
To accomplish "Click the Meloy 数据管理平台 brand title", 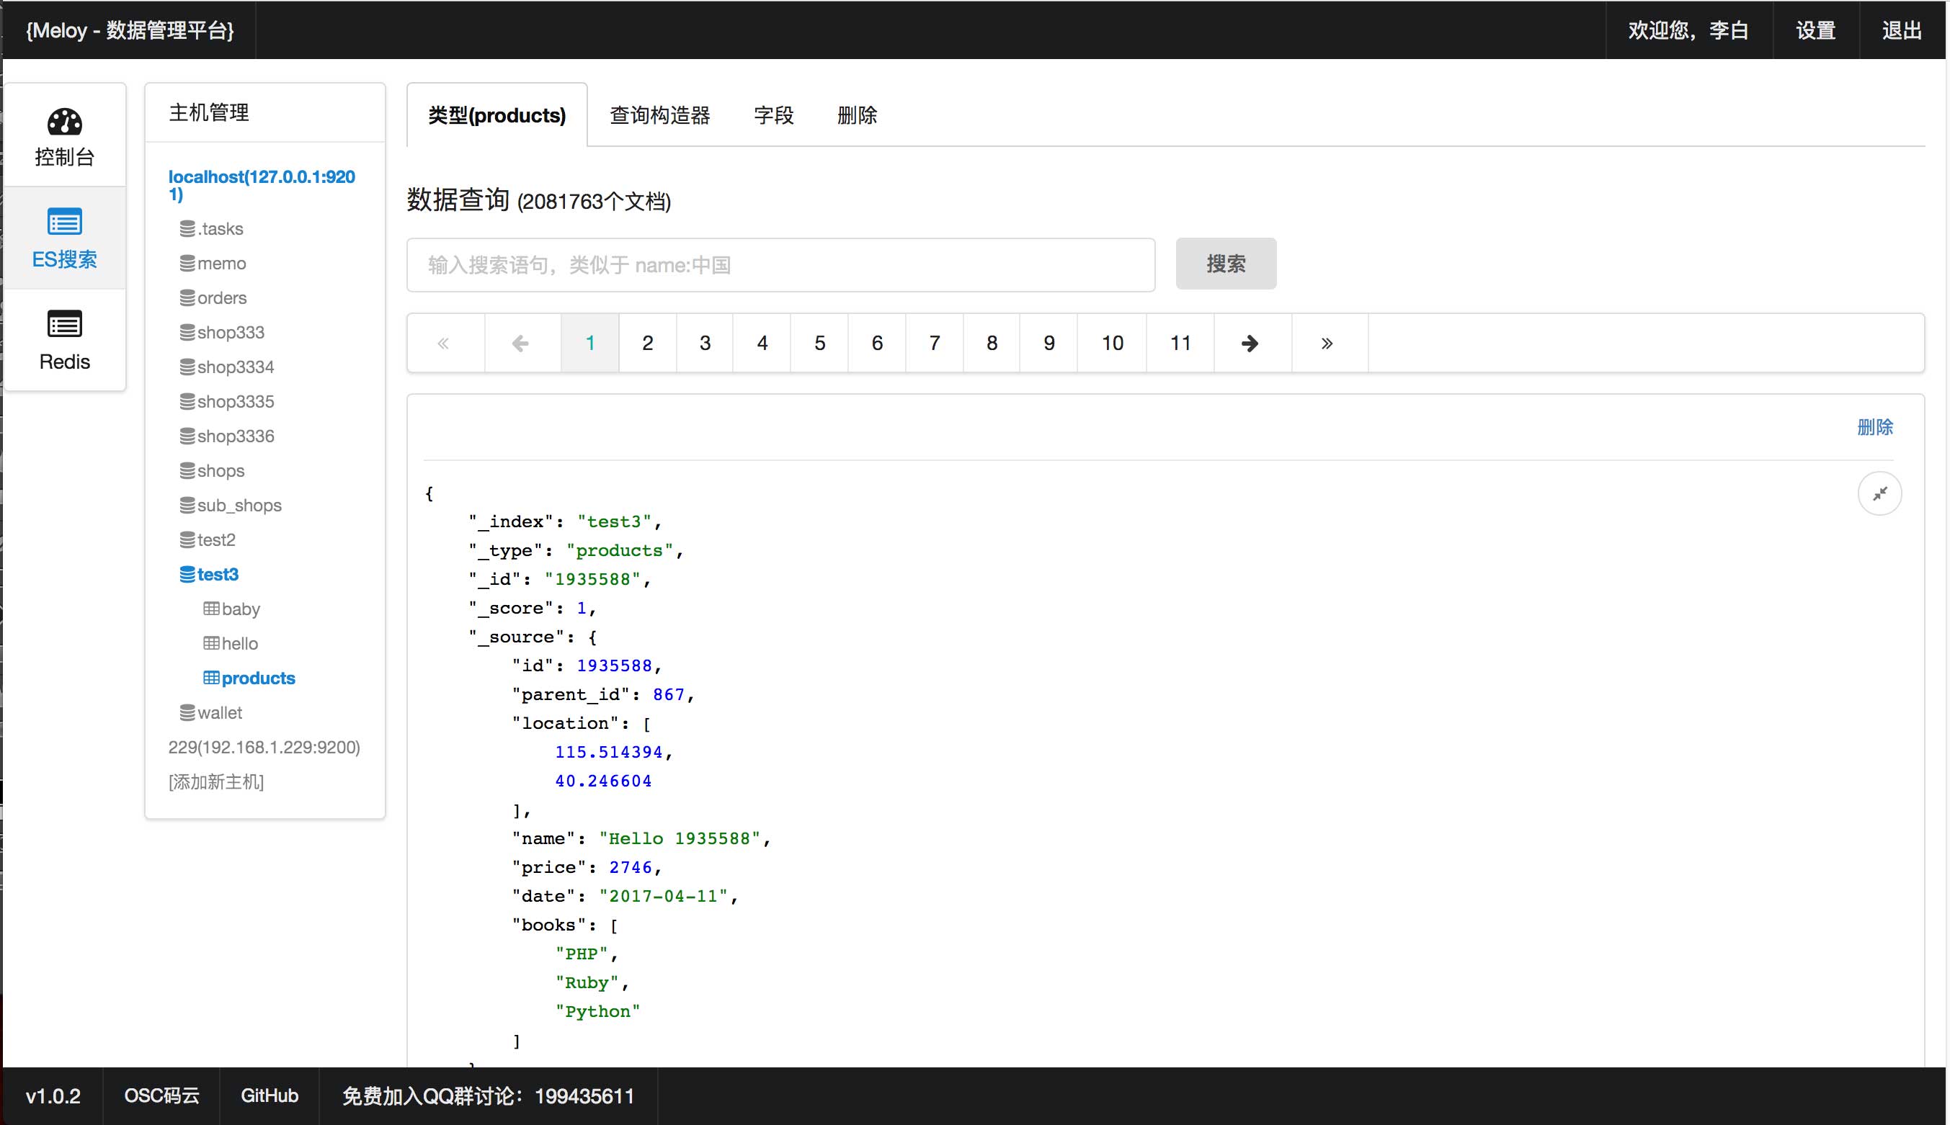I will click(x=130, y=30).
